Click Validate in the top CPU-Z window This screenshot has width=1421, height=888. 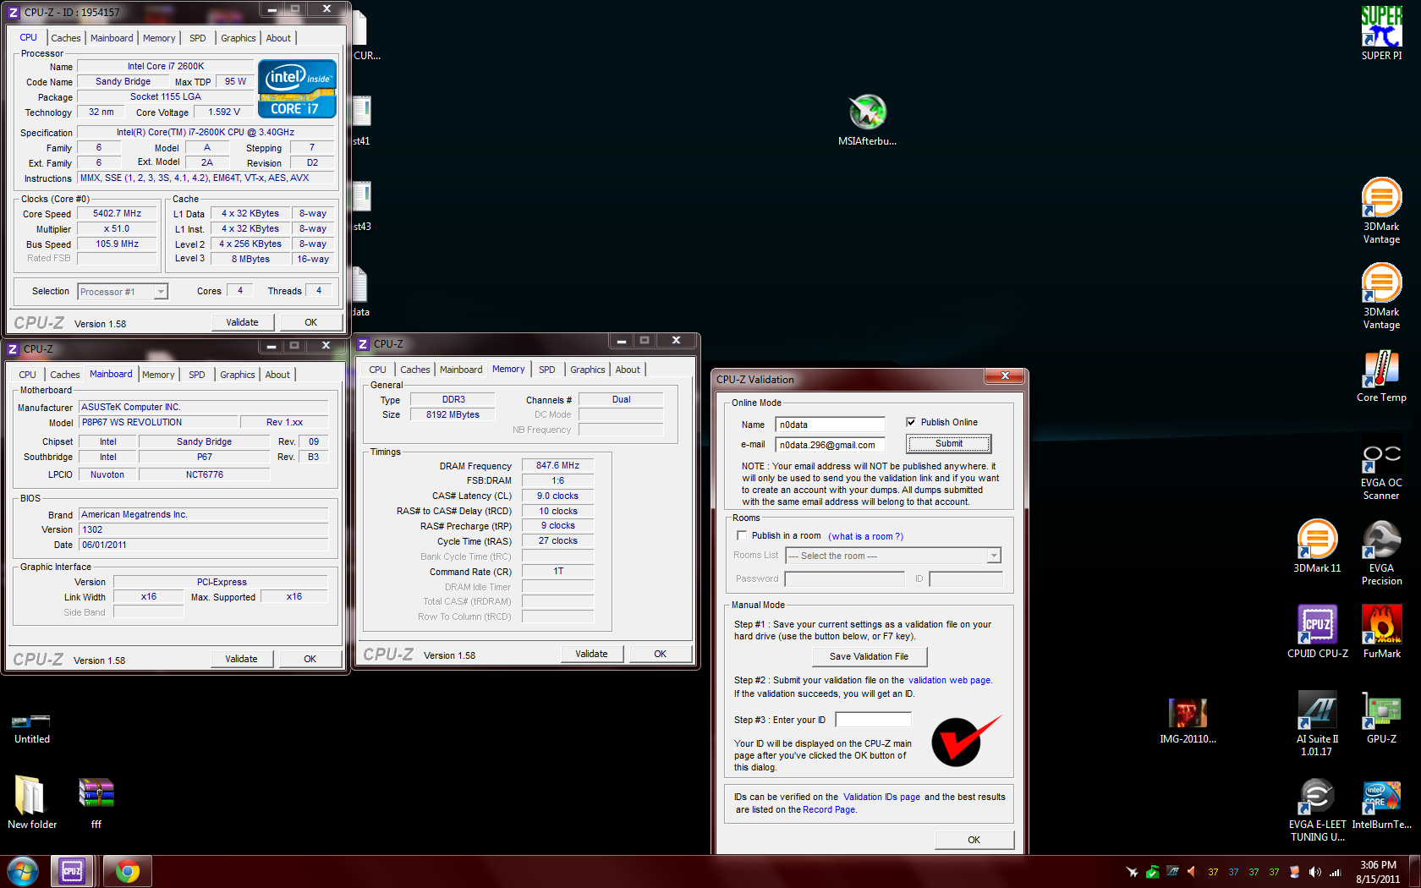tap(242, 322)
